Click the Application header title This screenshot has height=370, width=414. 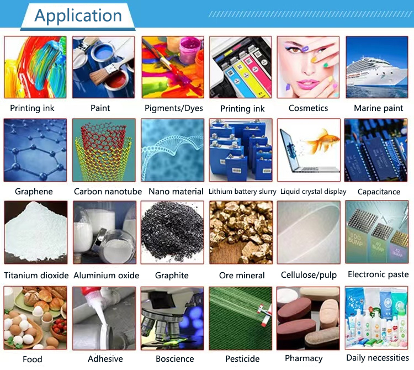coord(78,15)
